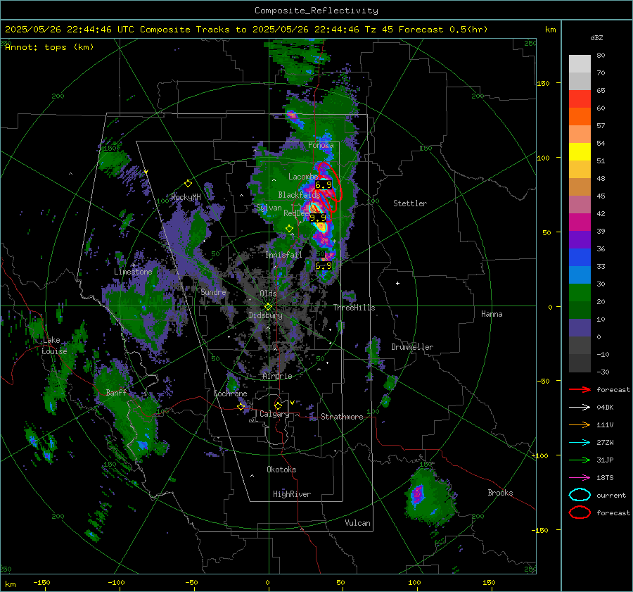This screenshot has height=592, width=633.
Task: Click the red forecast ellipse in the legend
Action: click(x=580, y=512)
